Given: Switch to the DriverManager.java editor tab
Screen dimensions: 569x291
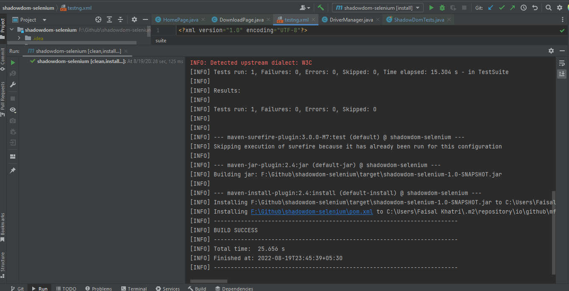Looking at the screenshot, I should pos(351,19).
